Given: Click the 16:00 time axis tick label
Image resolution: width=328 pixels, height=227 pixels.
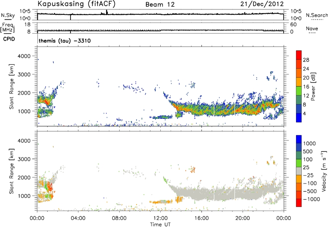Looking at the screenshot, I should click(x=201, y=218).
